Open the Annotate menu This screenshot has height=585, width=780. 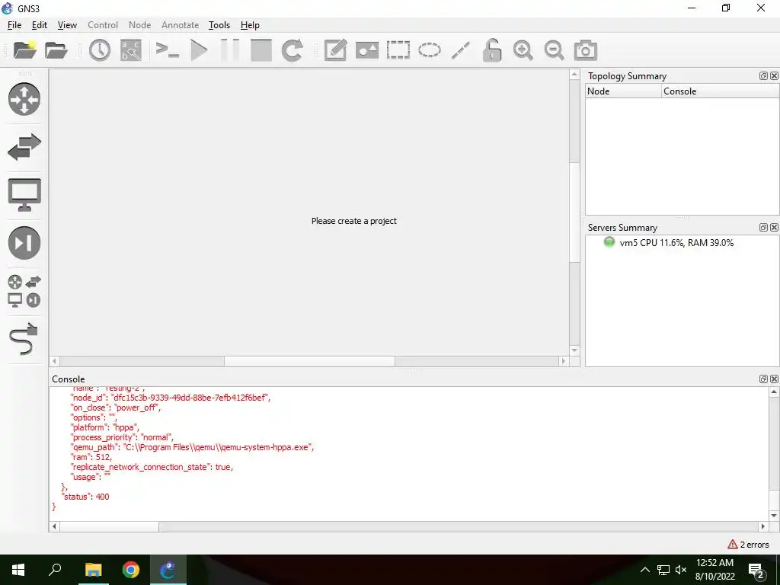click(180, 25)
